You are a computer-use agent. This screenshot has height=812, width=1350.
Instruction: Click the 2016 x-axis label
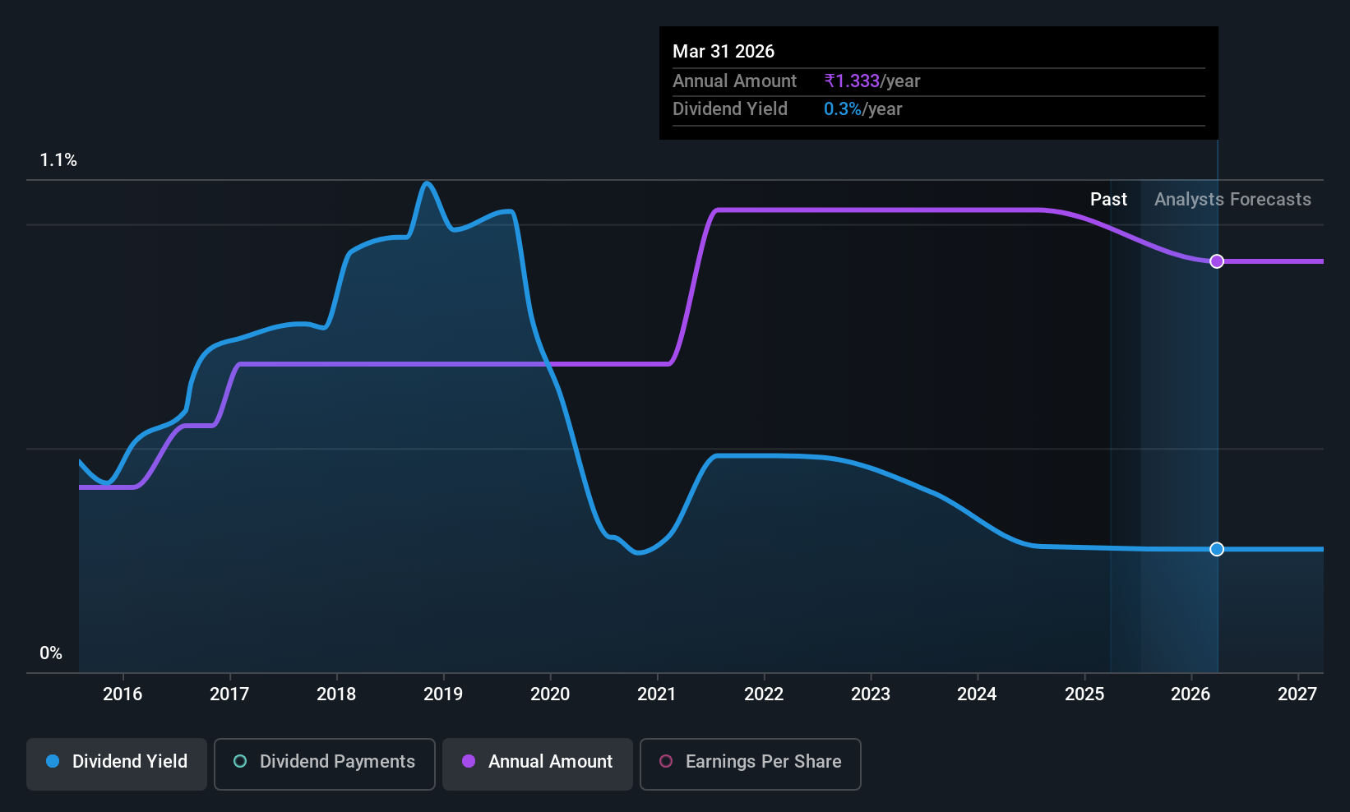tap(123, 694)
